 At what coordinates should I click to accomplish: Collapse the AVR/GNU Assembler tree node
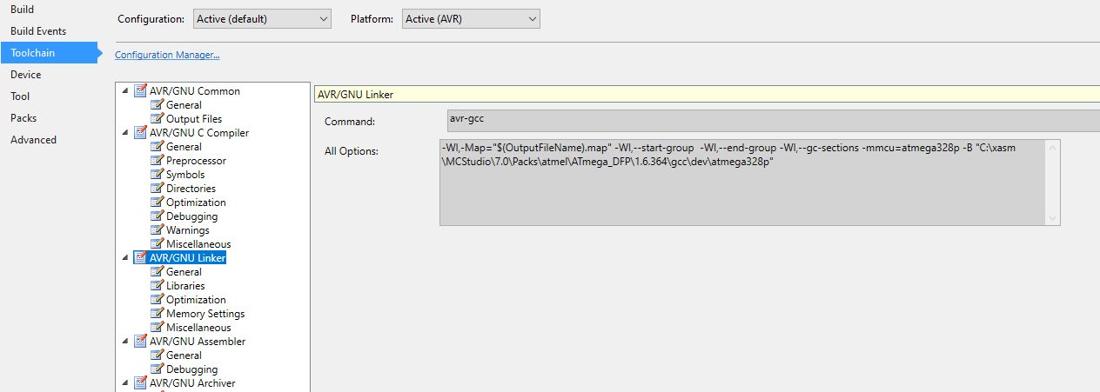[x=124, y=342]
